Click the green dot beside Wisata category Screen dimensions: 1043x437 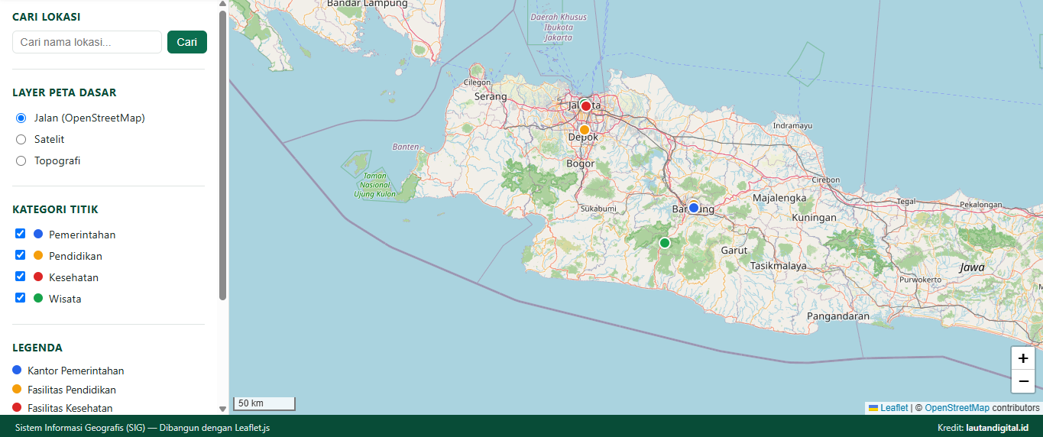point(38,298)
